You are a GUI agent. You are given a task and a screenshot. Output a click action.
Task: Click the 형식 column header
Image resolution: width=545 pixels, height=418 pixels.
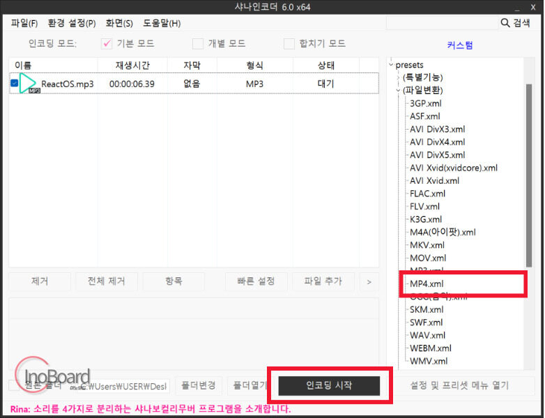pyautogui.click(x=255, y=65)
